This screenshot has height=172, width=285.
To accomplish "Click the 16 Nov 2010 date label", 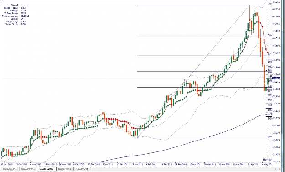I will [50, 164].
